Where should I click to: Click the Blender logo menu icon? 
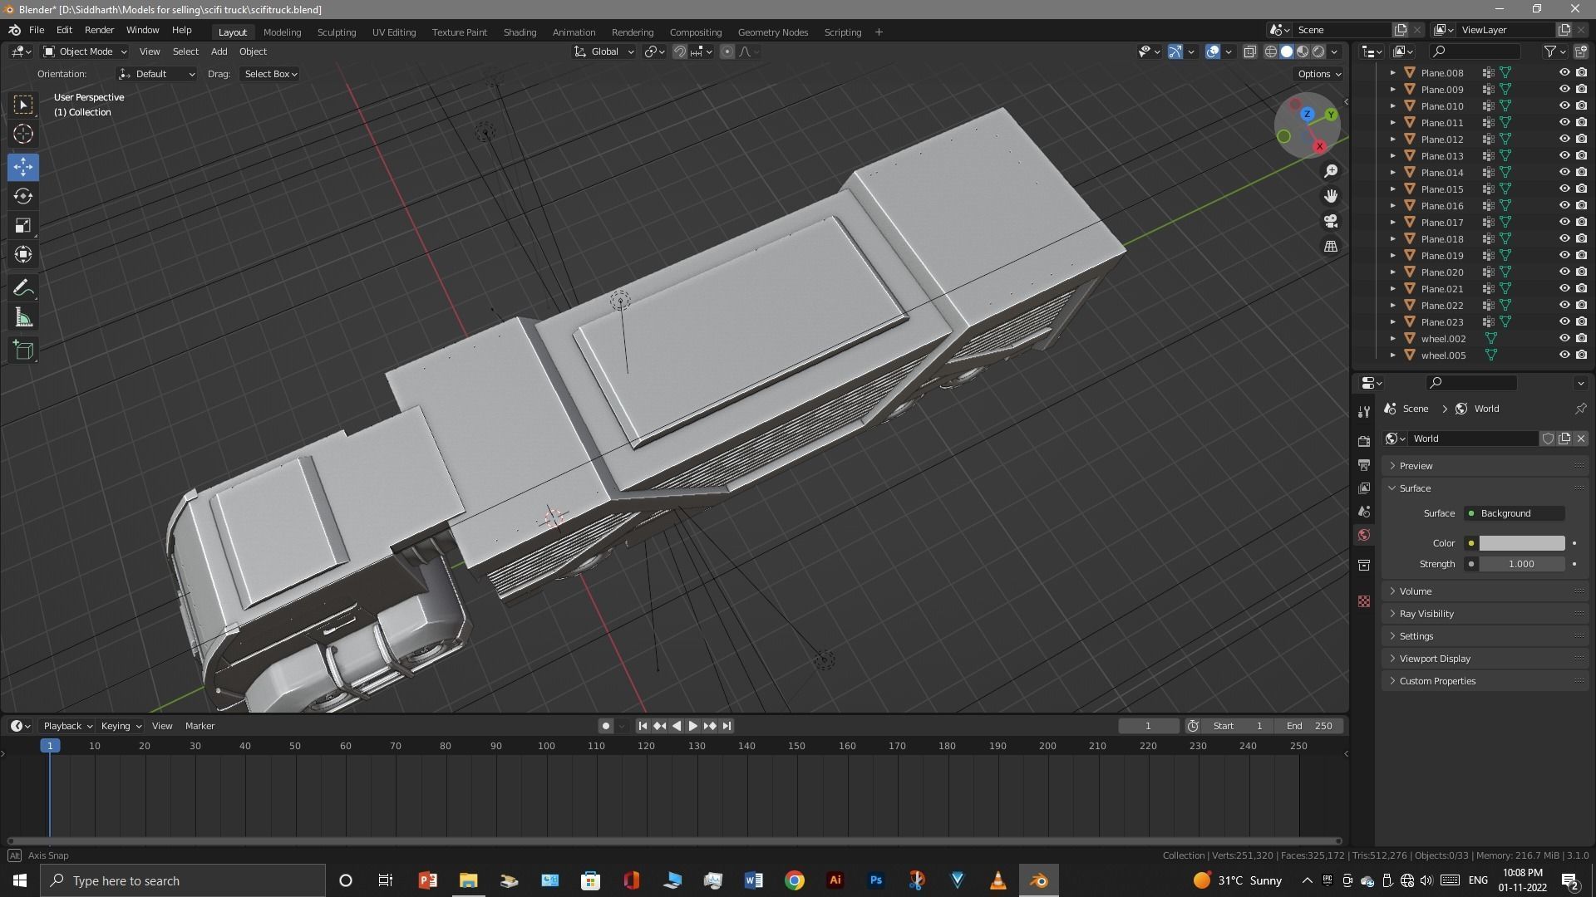point(14,30)
